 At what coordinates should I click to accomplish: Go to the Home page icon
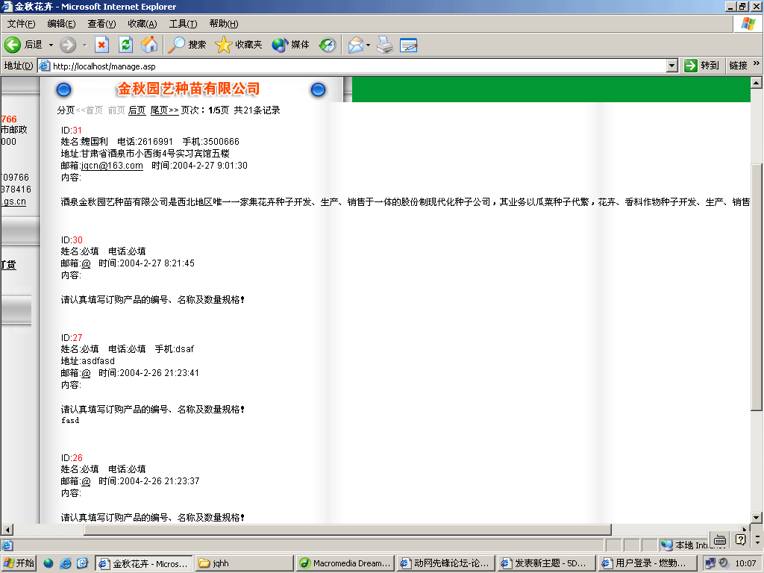[x=150, y=45]
